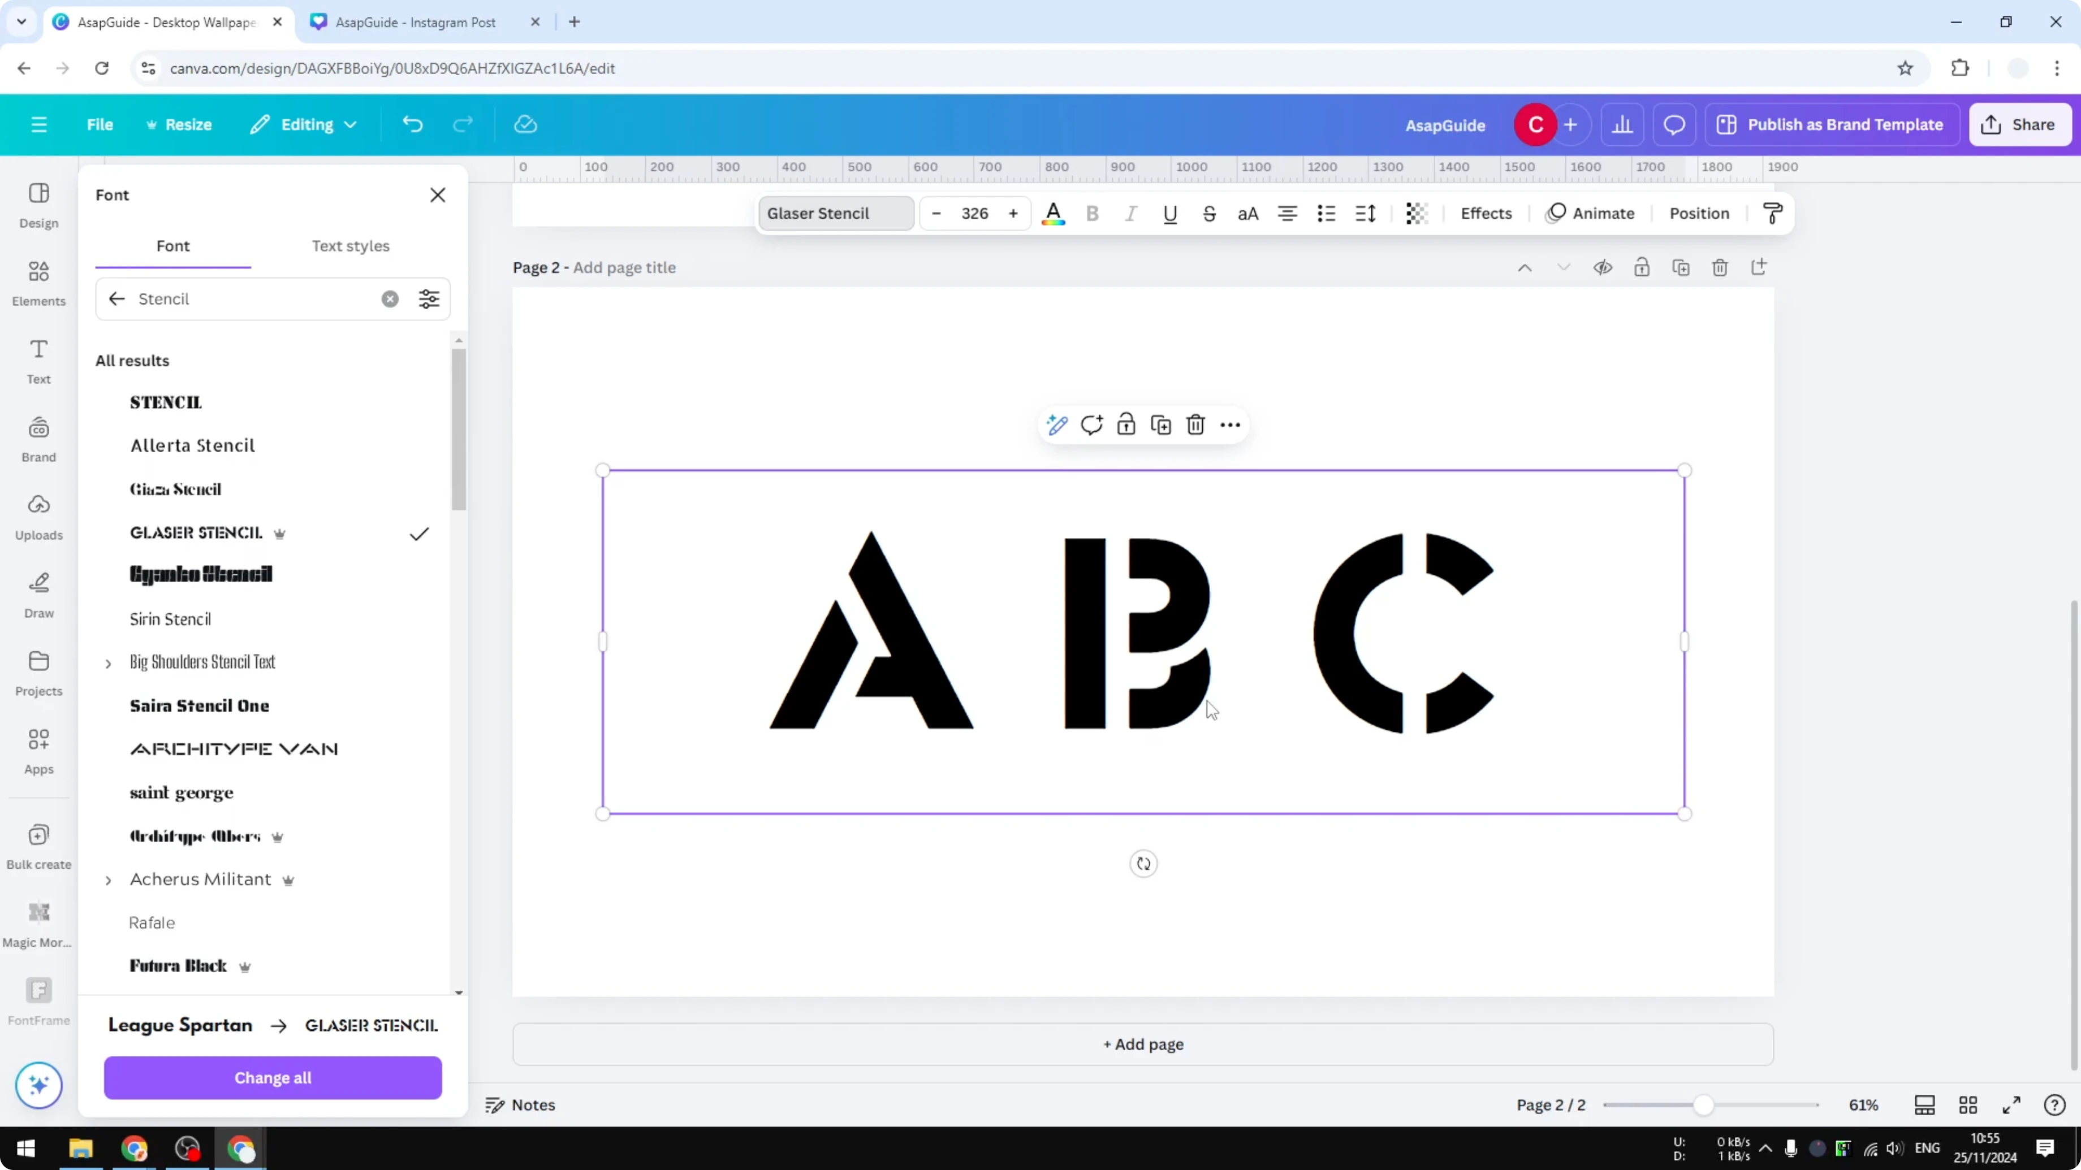
Task: Click the Add page button
Action: (x=1142, y=1044)
